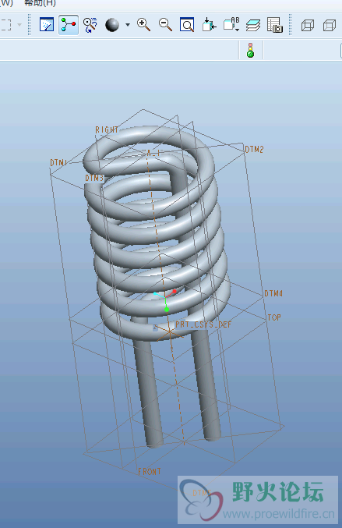
Task: Open the layers tool
Action: (x=253, y=25)
